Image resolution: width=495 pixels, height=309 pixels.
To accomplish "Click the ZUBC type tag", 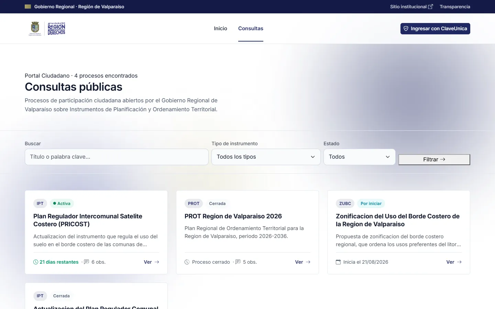I will (345, 204).
